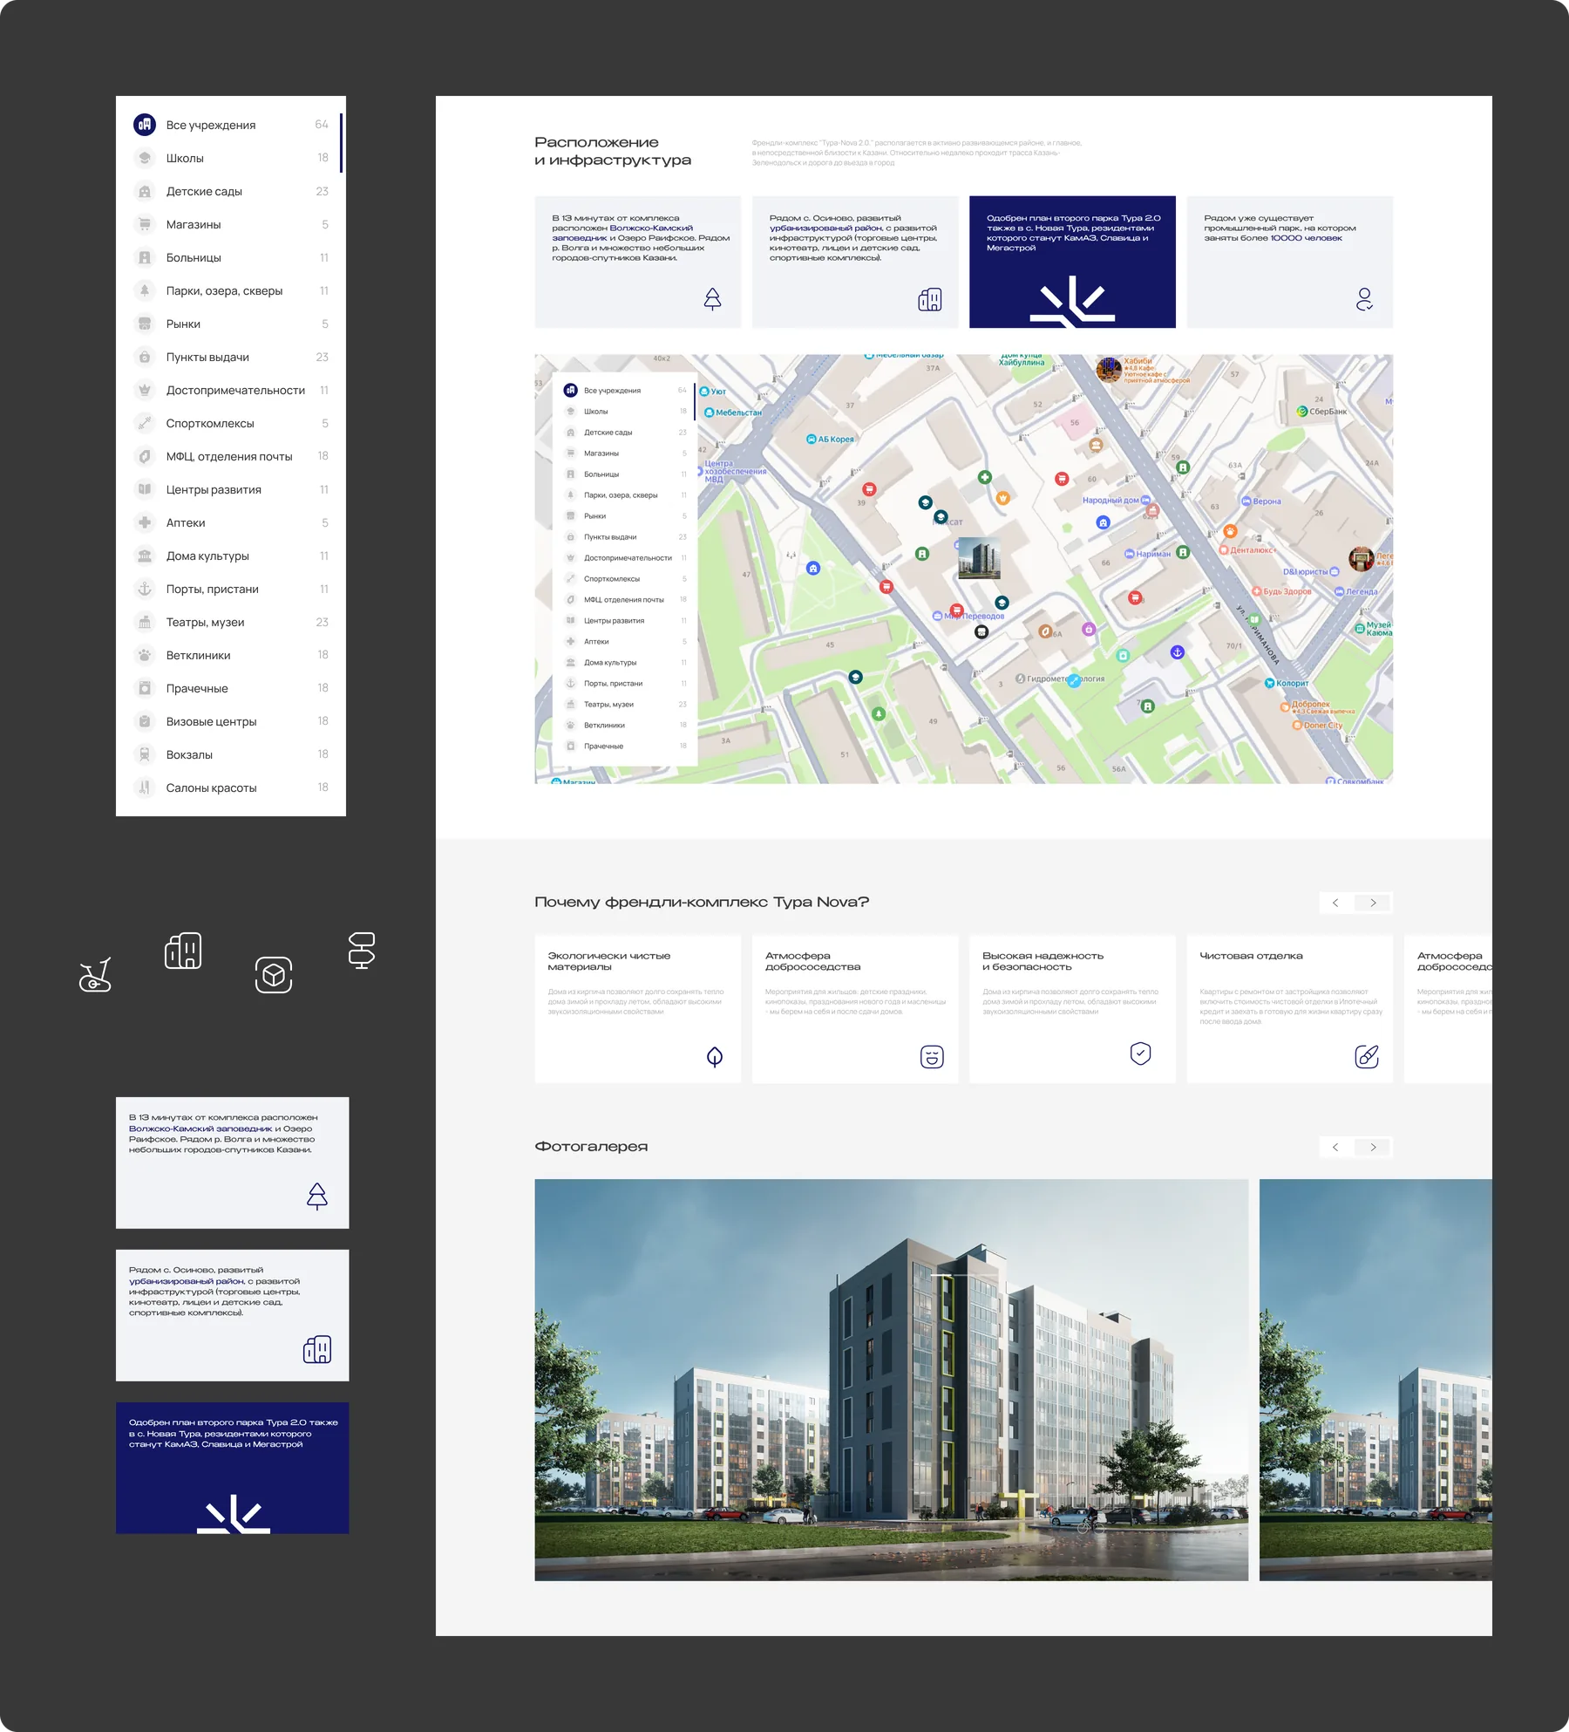This screenshot has height=1732, width=1569.
Task: Open the main gallery building photo
Action: 891,1380
